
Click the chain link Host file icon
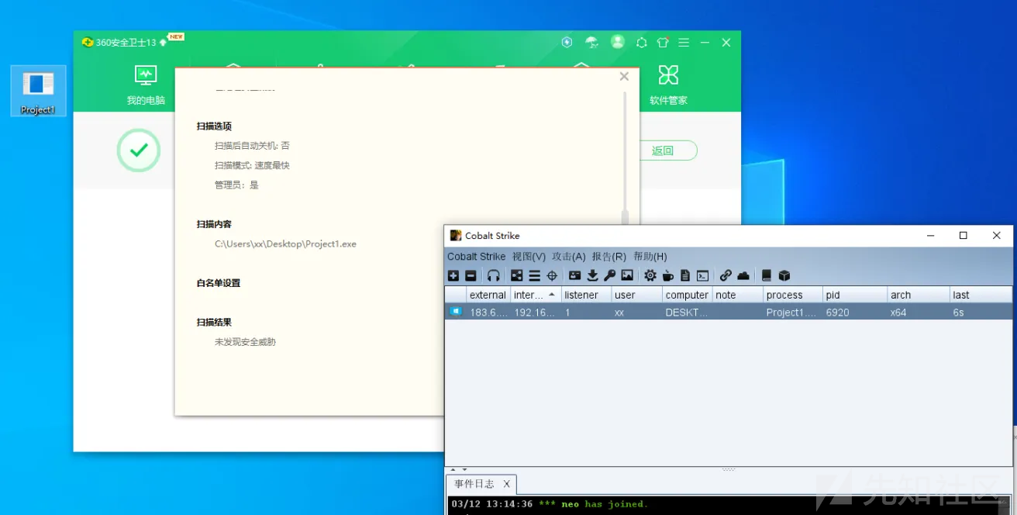[726, 275]
